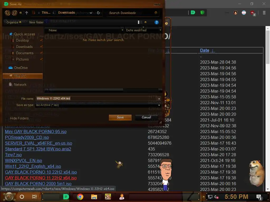
Task: Open the green chat app on taskbar
Action: [66, 197]
